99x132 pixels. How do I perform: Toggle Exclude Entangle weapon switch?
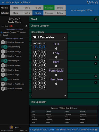pyautogui.click(x=4, y=52)
